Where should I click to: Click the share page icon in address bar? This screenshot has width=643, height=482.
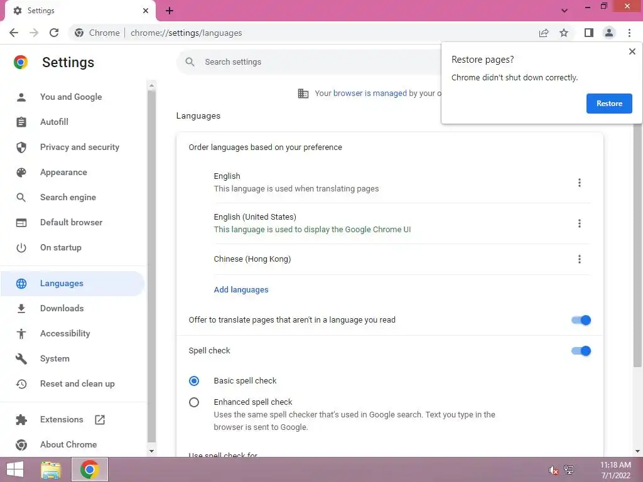(544, 33)
